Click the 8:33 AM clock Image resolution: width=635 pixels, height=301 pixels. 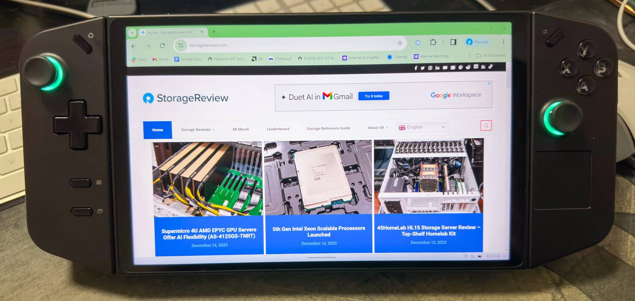(x=493, y=256)
